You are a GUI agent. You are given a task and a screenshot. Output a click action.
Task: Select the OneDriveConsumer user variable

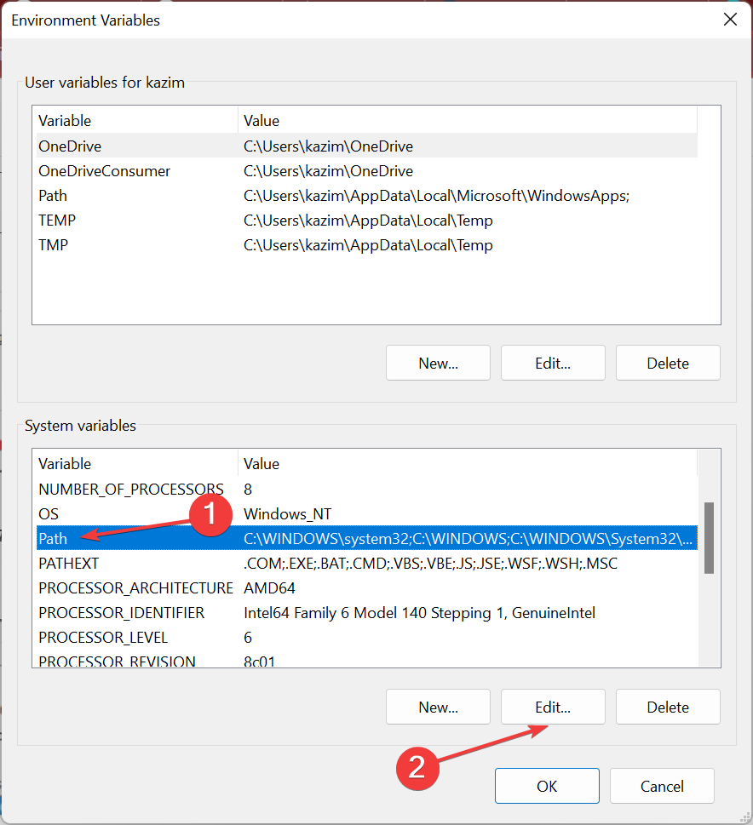[367, 171]
